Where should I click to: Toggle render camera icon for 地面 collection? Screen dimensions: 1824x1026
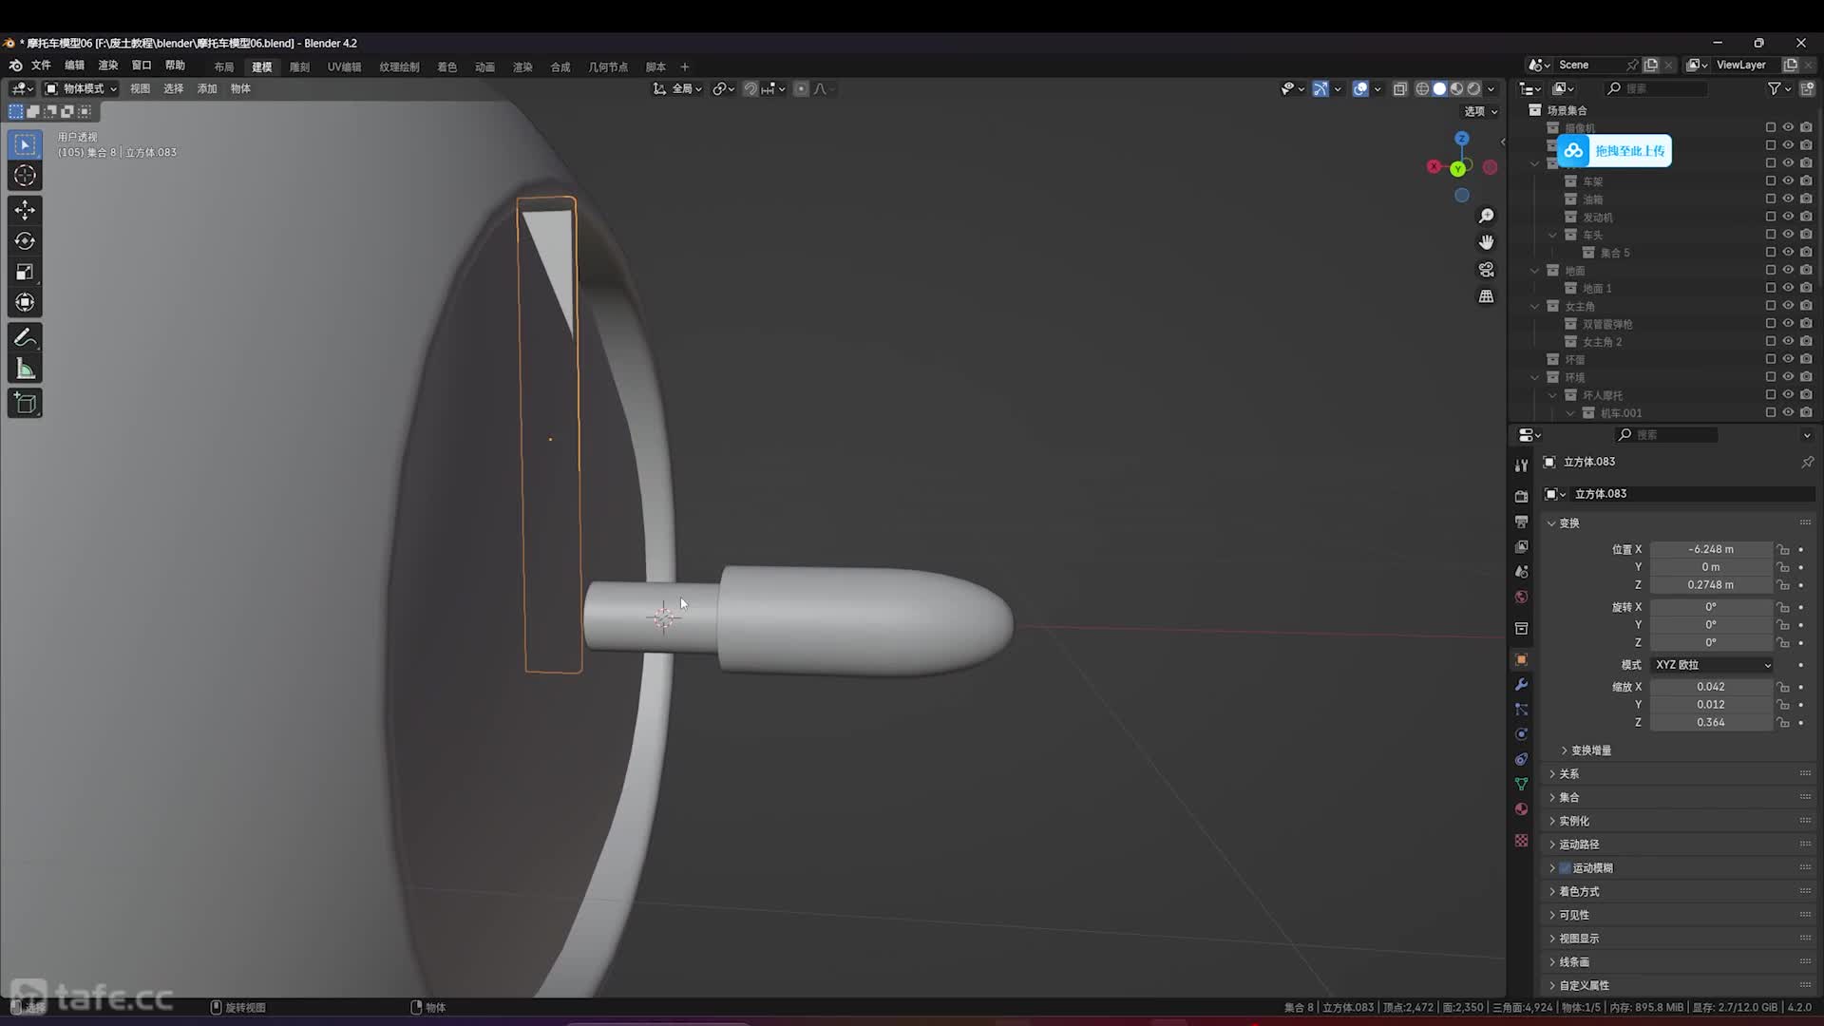pyautogui.click(x=1806, y=270)
